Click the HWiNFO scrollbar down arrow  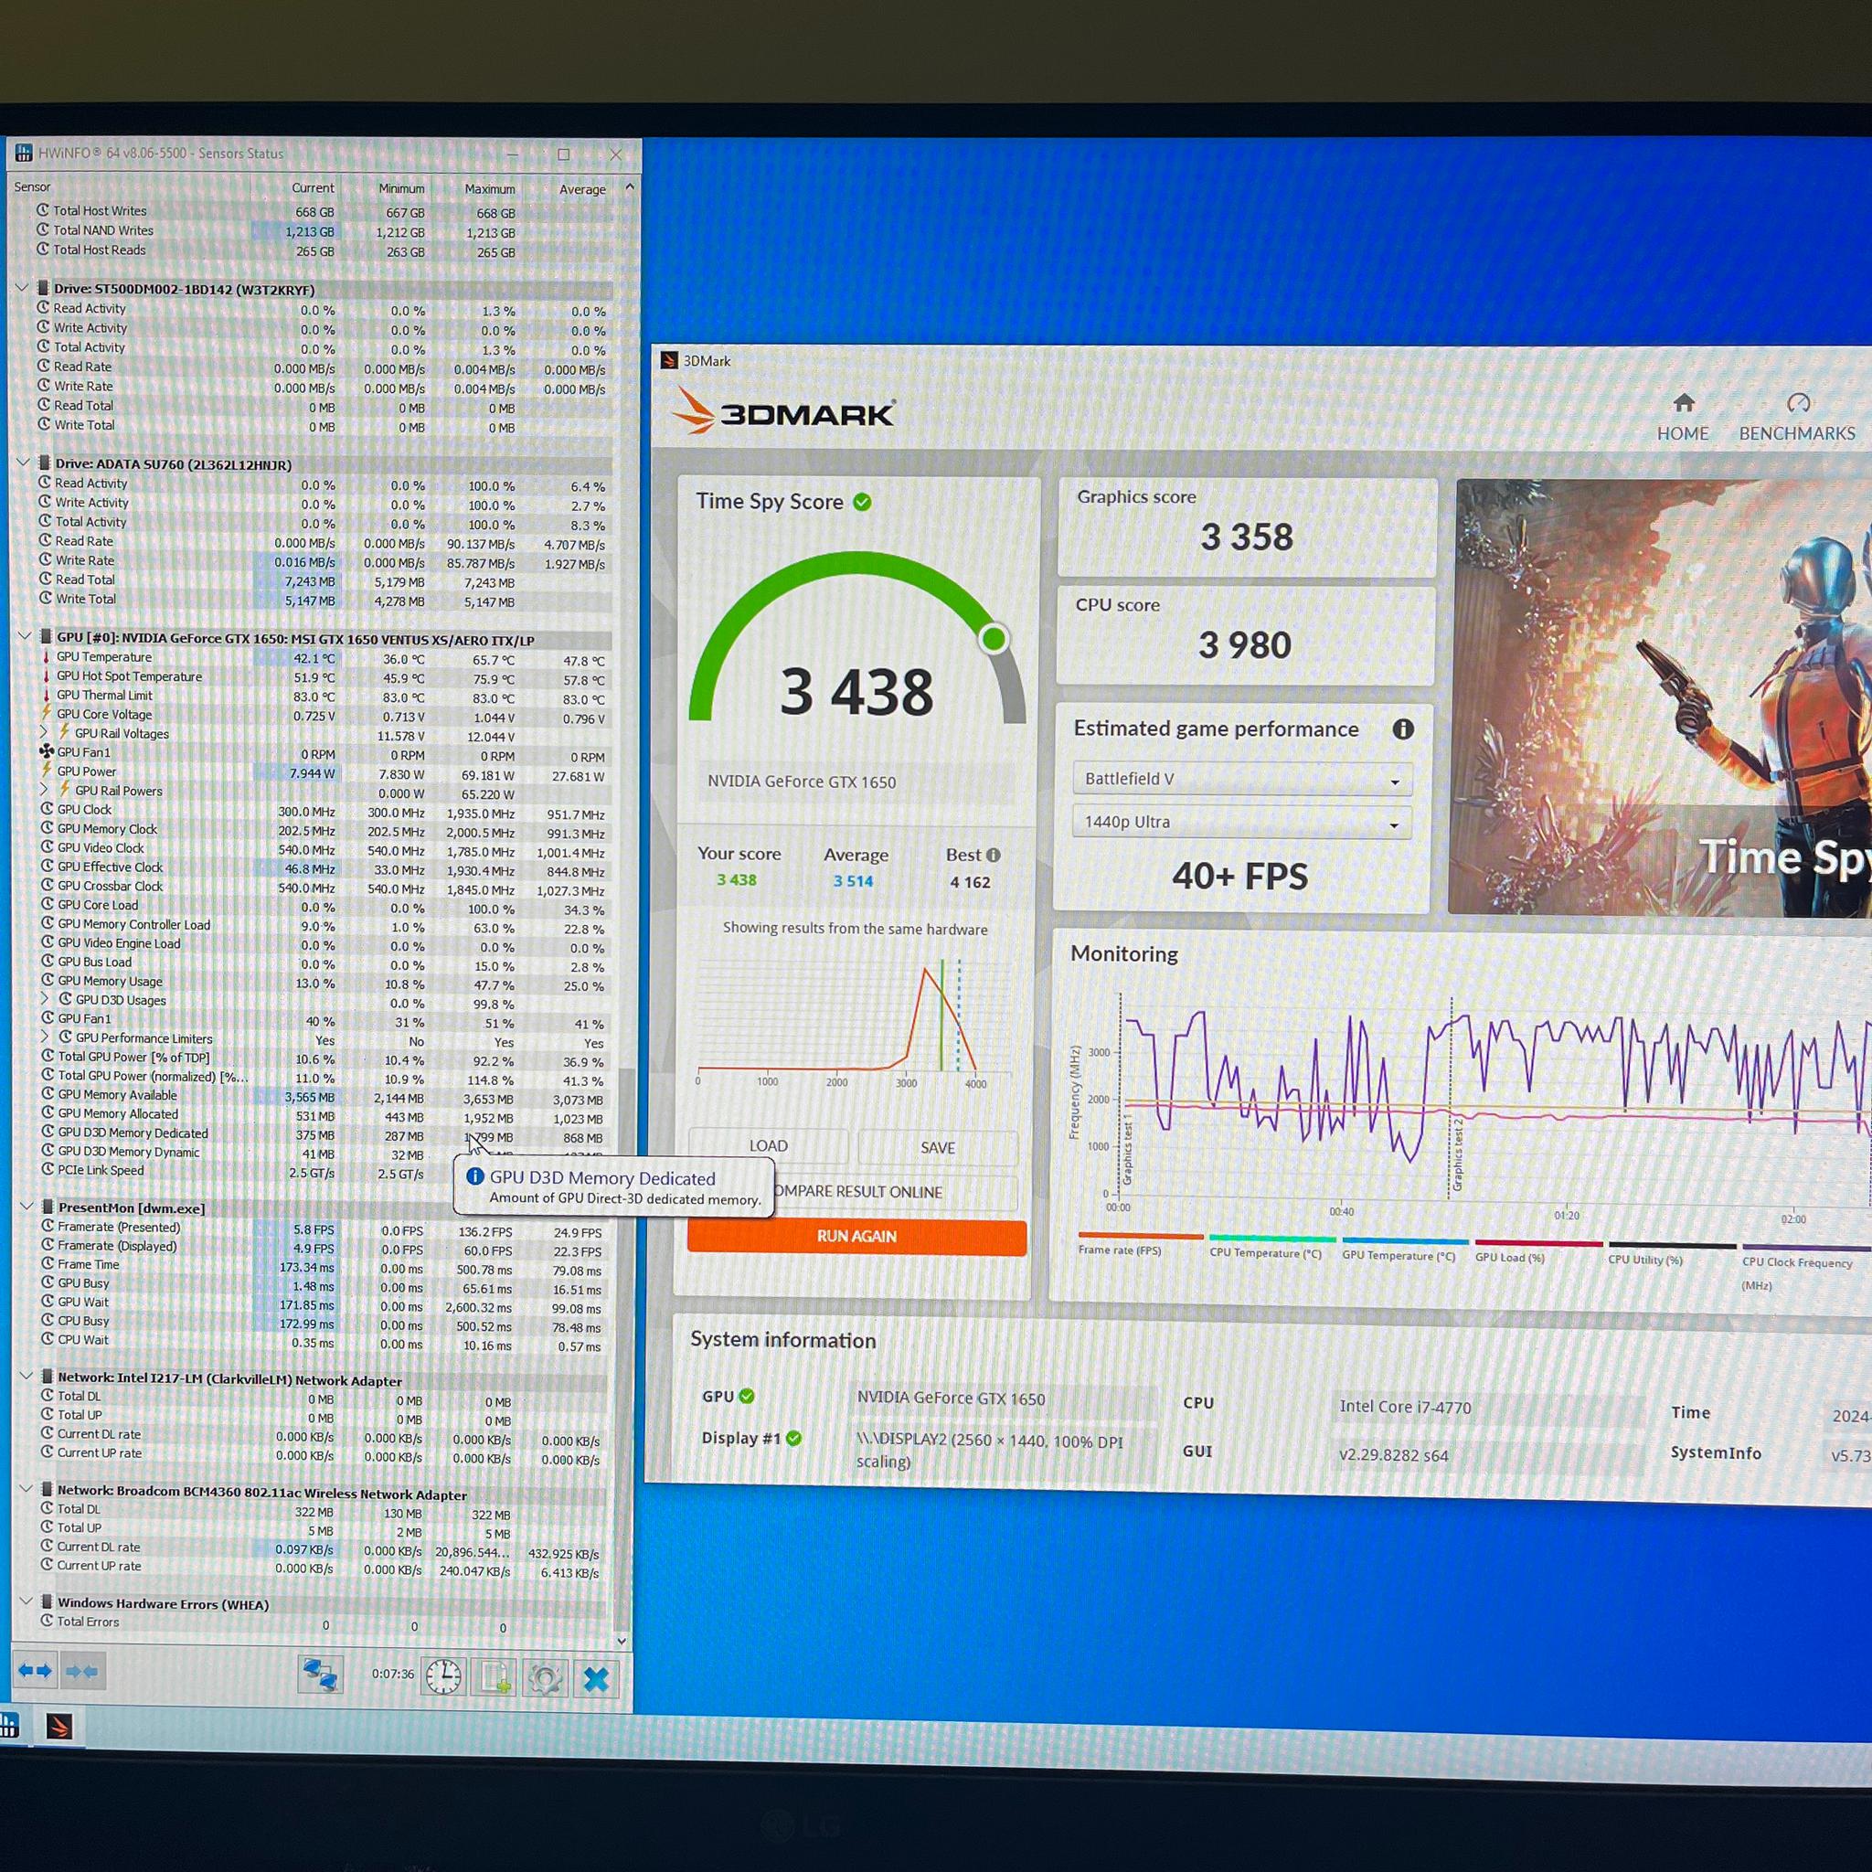(621, 1641)
